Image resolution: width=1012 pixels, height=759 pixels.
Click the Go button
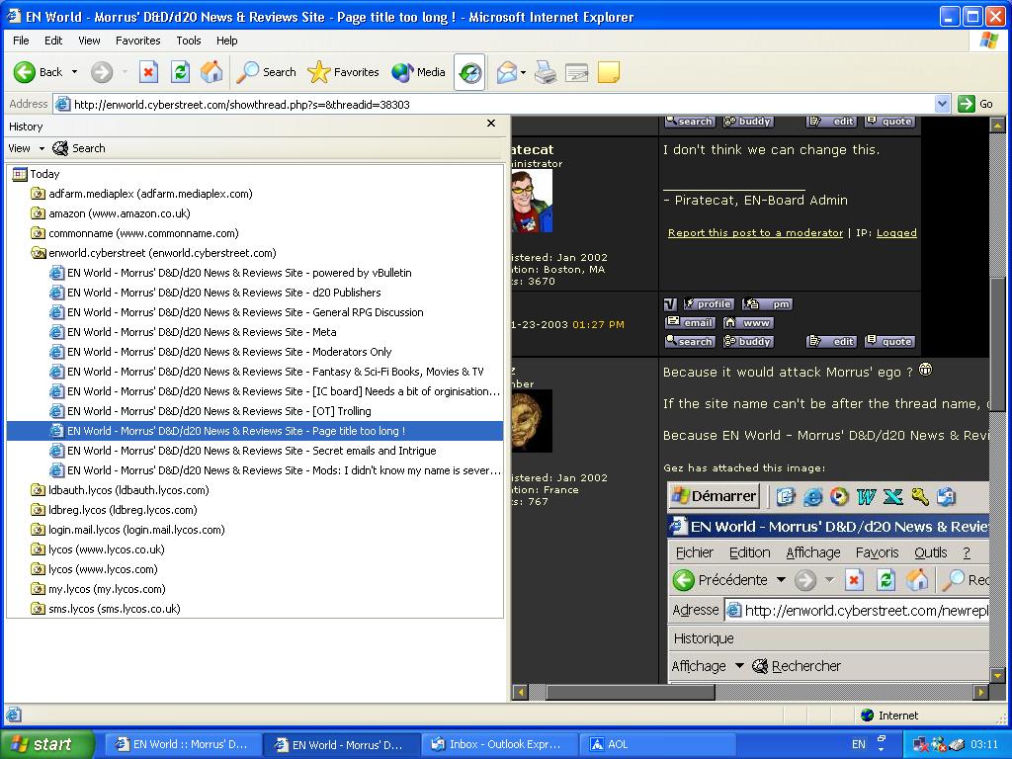975,104
